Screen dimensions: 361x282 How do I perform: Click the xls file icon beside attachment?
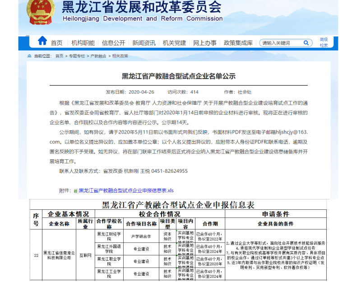76,191
